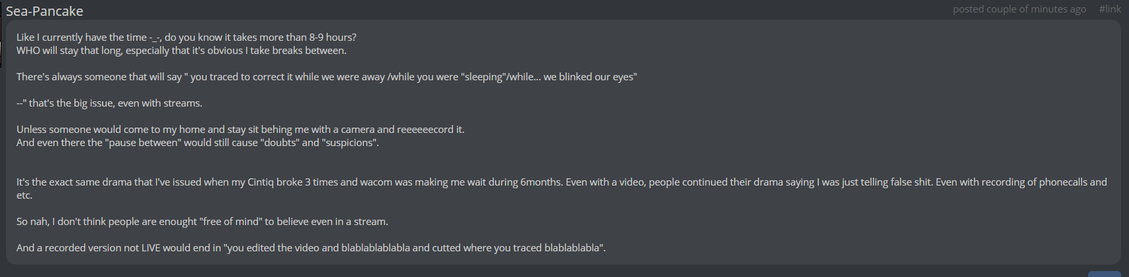Click the blue button below the comment
This screenshot has height=277, width=1129.
coord(1104,274)
